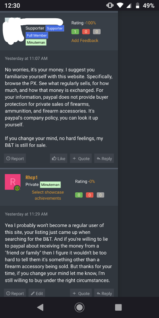This screenshot has height=318, width=159.
Task: Edit the Rhcp1 post
Action: pos(37,293)
